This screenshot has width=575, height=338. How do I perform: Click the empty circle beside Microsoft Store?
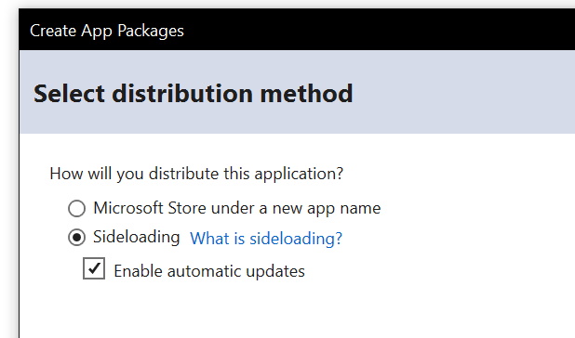tap(76, 209)
